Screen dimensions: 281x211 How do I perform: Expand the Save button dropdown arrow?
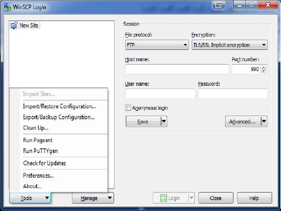pyautogui.click(x=164, y=121)
